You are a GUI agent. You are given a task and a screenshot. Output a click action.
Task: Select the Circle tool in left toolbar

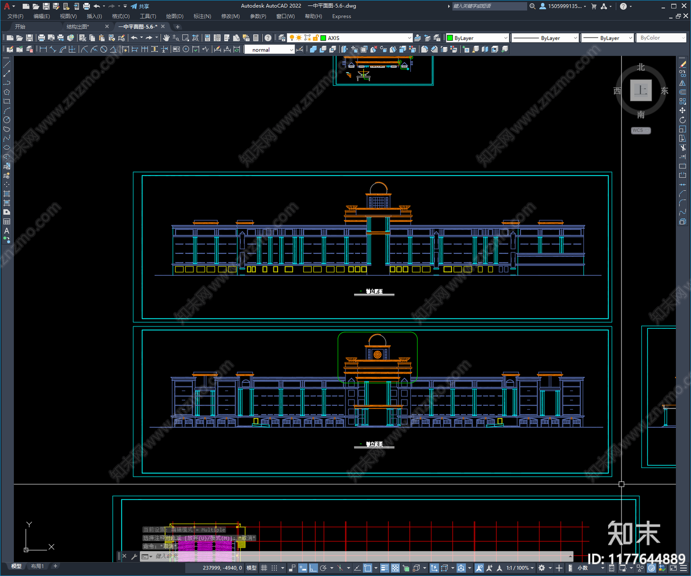click(x=6, y=120)
